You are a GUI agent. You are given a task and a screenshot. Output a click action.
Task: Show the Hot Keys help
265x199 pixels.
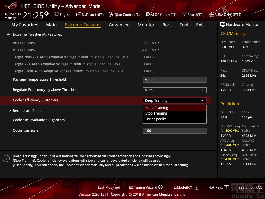pyautogui.click(x=218, y=187)
